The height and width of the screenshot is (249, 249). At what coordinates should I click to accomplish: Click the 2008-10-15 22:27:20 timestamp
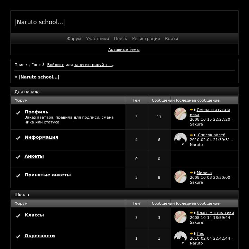(210, 119)
